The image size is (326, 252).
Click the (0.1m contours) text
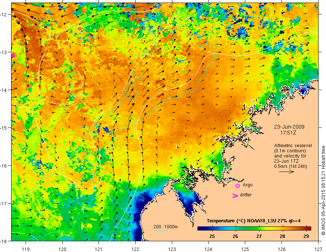(x=290, y=151)
